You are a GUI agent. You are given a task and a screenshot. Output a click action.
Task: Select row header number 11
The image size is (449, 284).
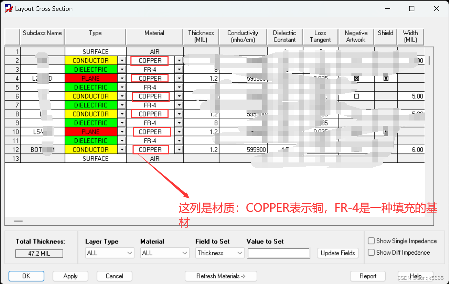point(13,141)
